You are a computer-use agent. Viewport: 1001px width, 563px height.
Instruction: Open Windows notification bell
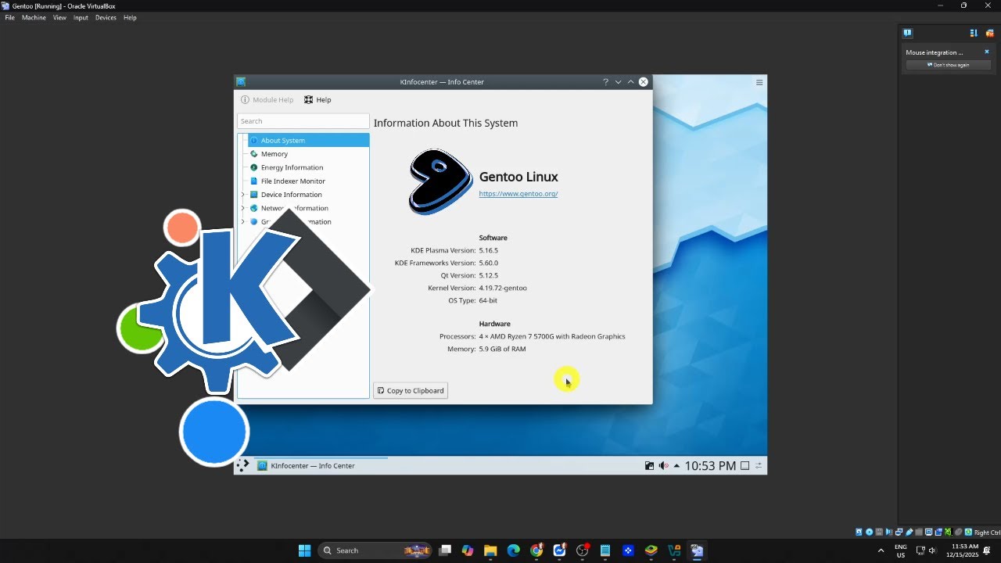988,550
